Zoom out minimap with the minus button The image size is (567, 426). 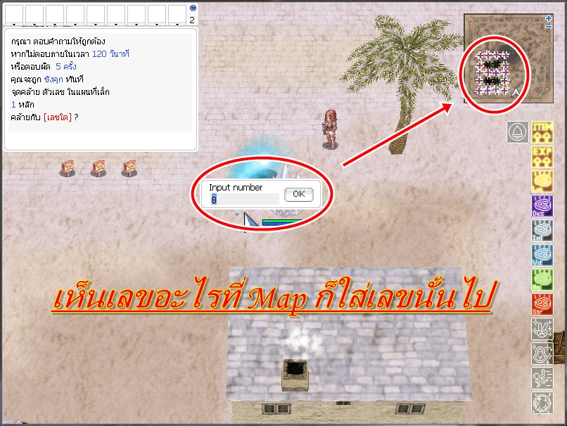coord(549,27)
